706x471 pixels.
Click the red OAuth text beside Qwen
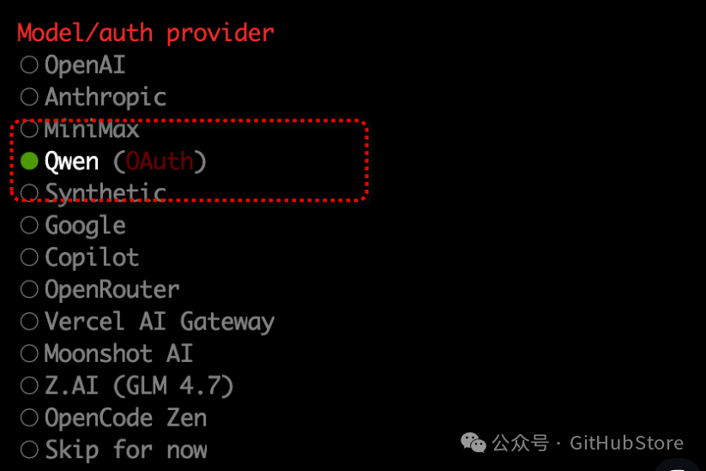coord(160,160)
